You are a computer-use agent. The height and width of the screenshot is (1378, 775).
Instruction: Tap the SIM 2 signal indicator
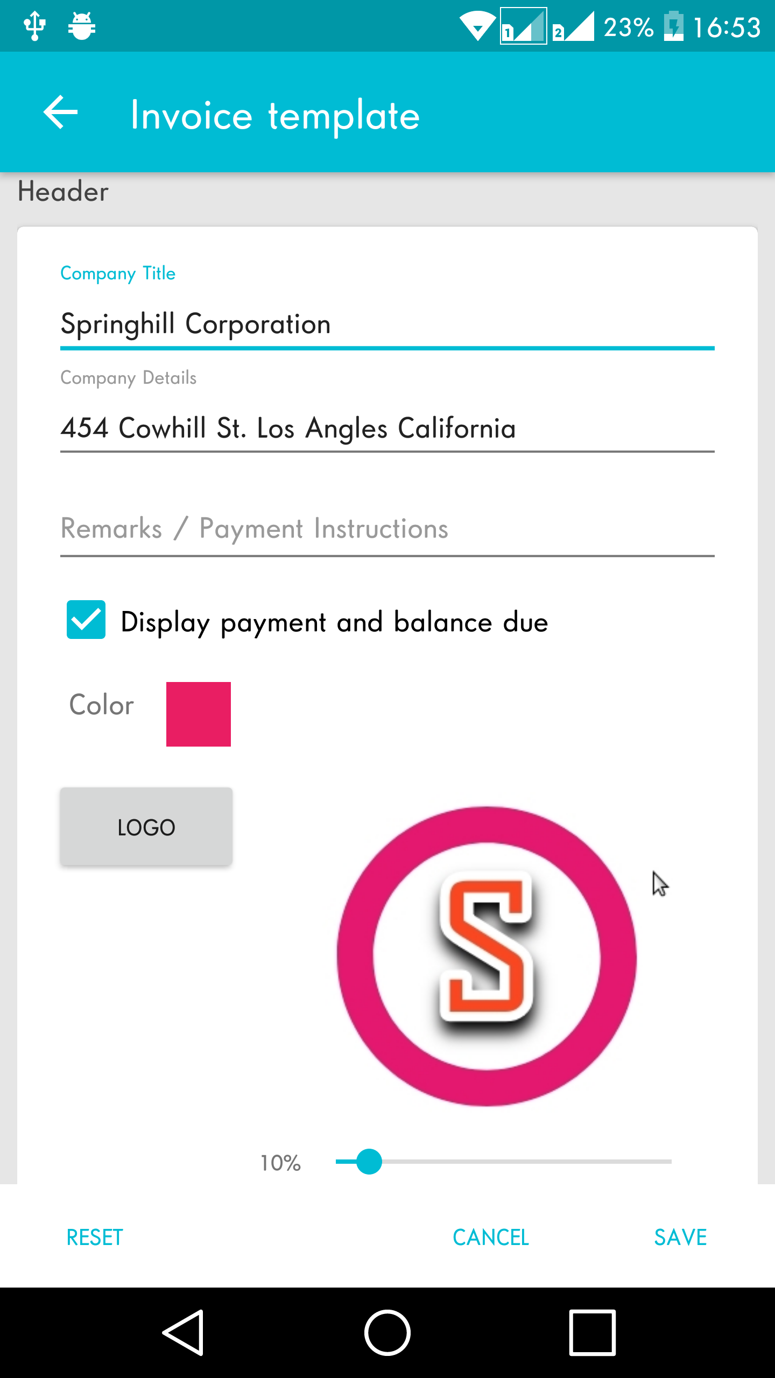tap(573, 26)
